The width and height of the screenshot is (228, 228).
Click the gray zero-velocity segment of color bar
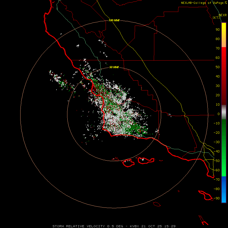pos(224,112)
